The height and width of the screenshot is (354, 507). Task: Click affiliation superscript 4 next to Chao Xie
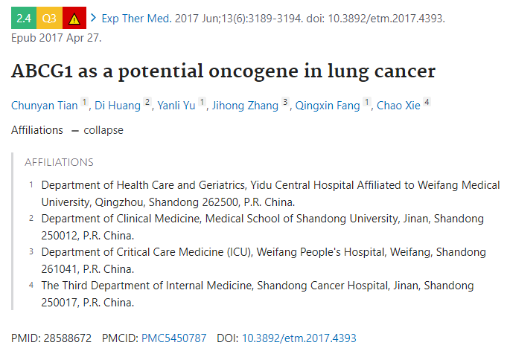coord(427,102)
